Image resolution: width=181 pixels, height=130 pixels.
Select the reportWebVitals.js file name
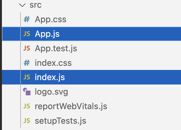pos(71,106)
